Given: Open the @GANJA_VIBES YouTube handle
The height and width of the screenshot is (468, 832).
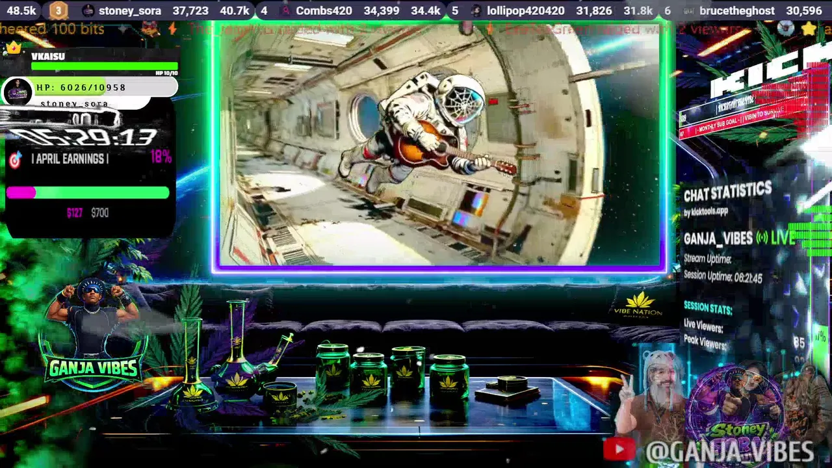Looking at the screenshot, I should [x=730, y=450].
